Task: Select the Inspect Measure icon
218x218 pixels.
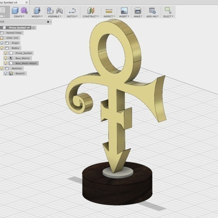Action: pos(109,11)
